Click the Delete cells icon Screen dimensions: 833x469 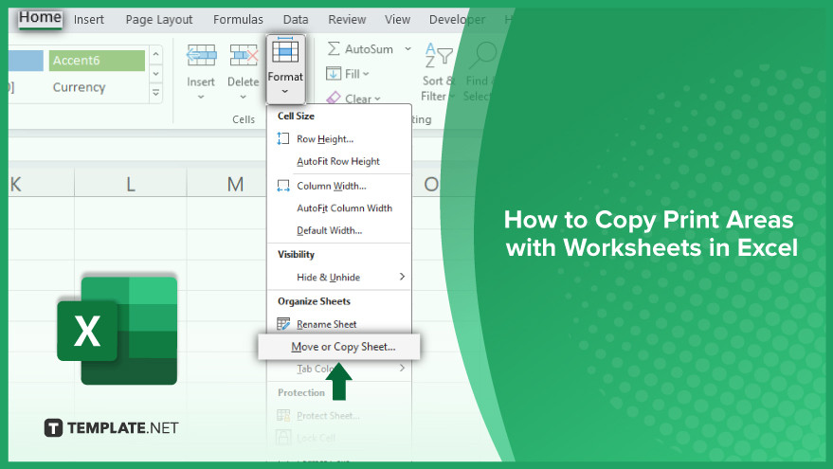[x=244, y=55]
